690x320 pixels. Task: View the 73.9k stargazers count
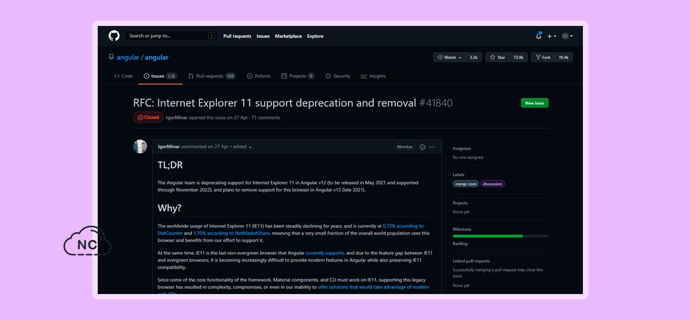tap(518, 57)
